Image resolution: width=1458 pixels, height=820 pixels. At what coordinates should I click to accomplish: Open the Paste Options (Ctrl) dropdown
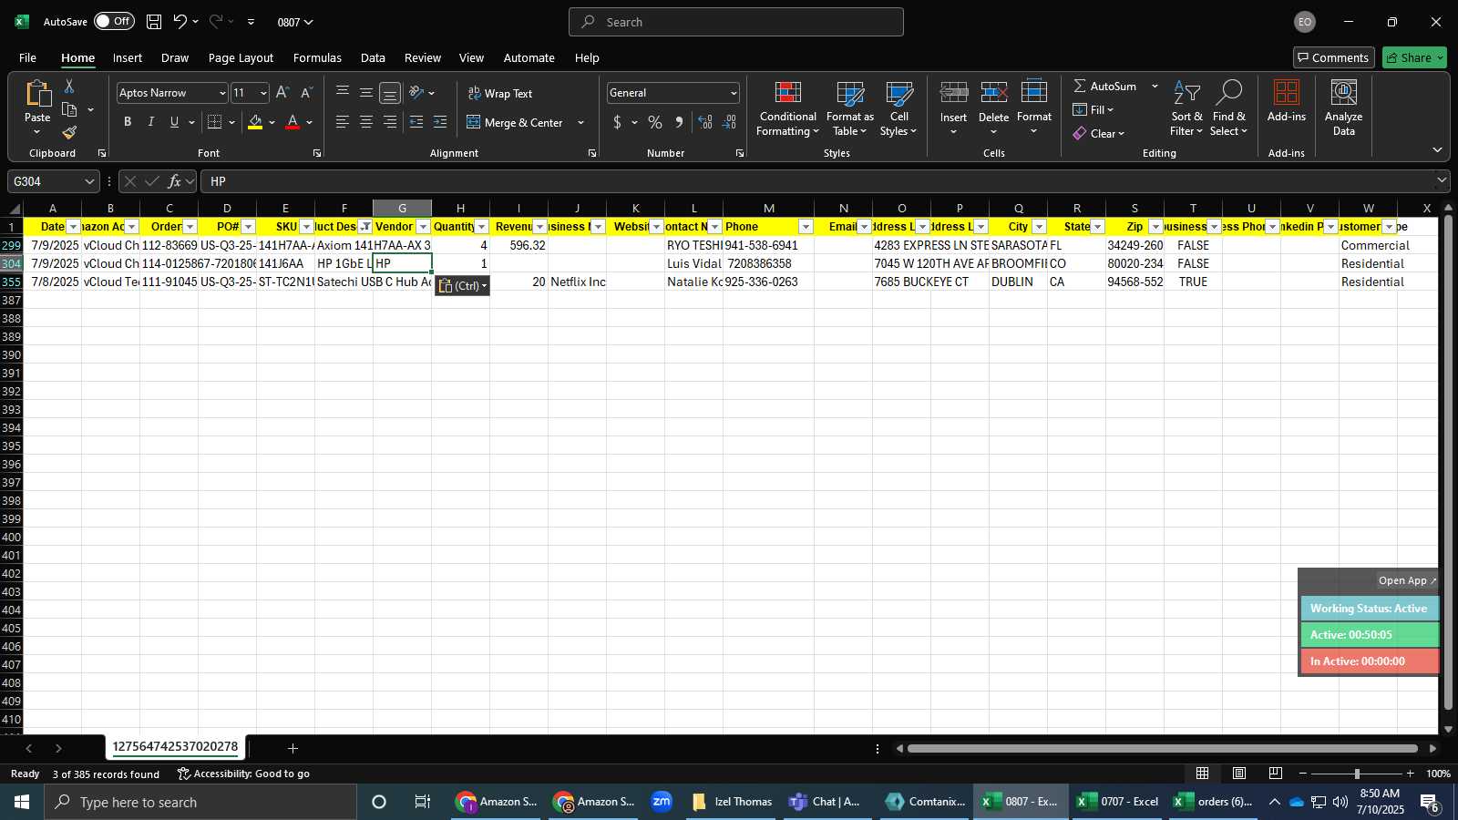462,286
